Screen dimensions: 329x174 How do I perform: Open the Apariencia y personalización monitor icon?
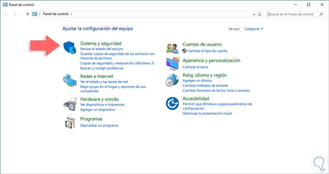point(173,64)
